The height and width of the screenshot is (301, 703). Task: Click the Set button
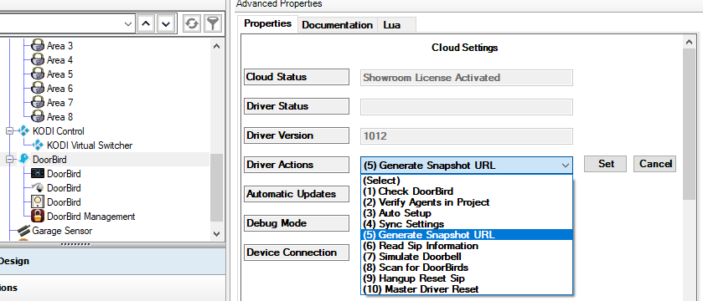605,164
